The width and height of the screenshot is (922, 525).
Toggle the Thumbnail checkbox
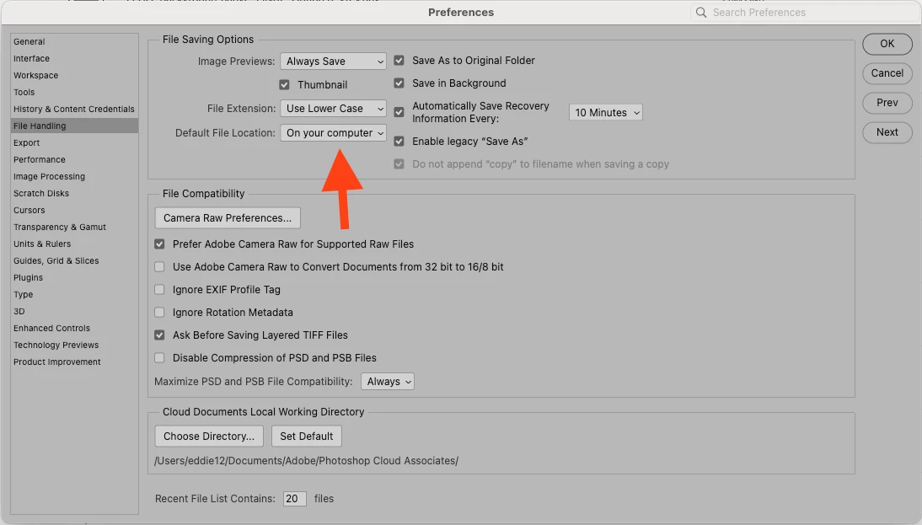285,84
